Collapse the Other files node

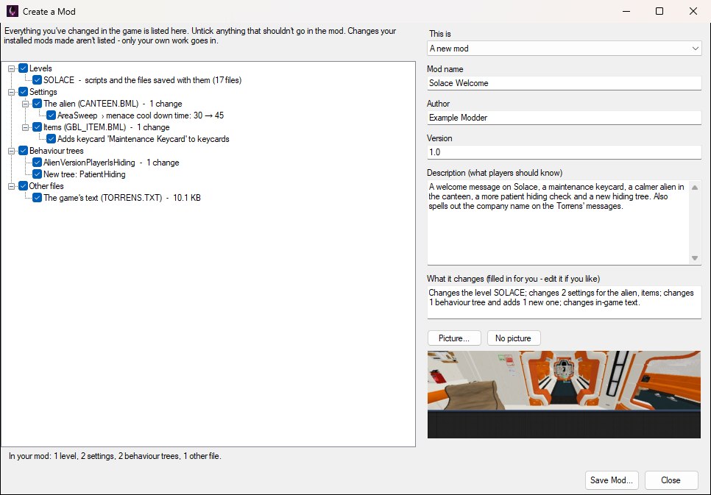click(x=11, y=186)
